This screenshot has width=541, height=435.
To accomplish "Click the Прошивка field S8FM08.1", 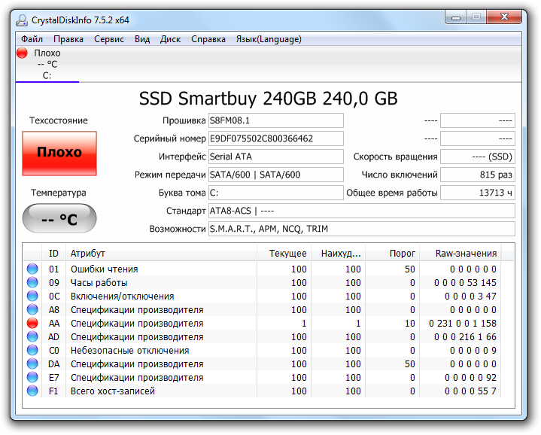I will tap(275, 120).
